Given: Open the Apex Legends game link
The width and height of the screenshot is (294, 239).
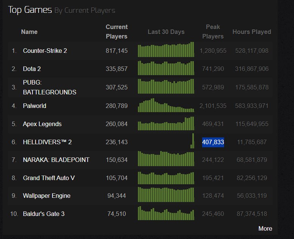Looking at the screenshot, I should coord(42,124).
